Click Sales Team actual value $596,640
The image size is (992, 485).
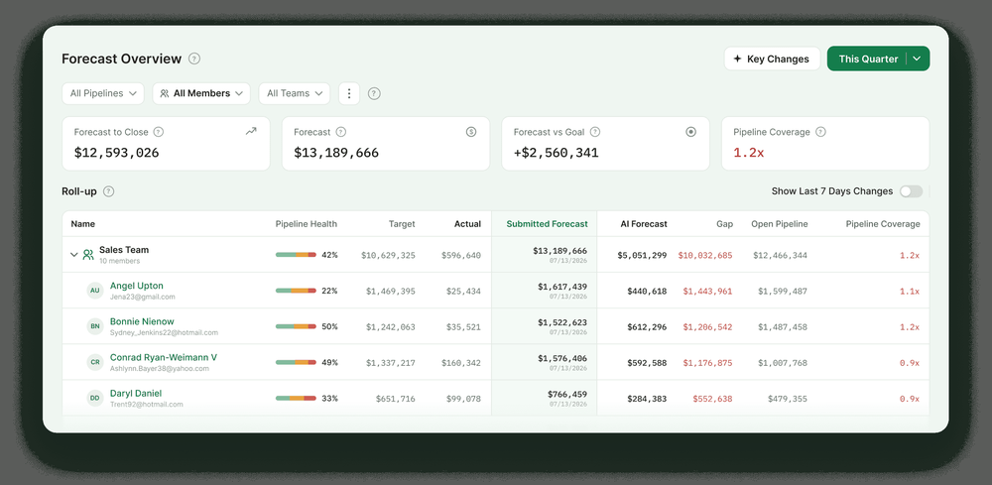click(x=461, y=256)
